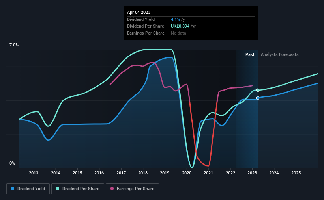Toggle the Dividend Yield legend button
Screen dimensions: 324x200
point(28,189)
